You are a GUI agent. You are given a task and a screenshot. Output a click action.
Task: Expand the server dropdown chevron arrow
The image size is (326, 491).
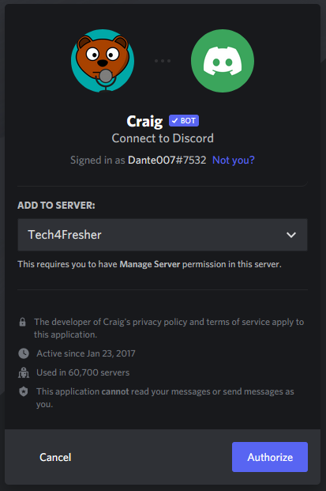pos(291,235)
